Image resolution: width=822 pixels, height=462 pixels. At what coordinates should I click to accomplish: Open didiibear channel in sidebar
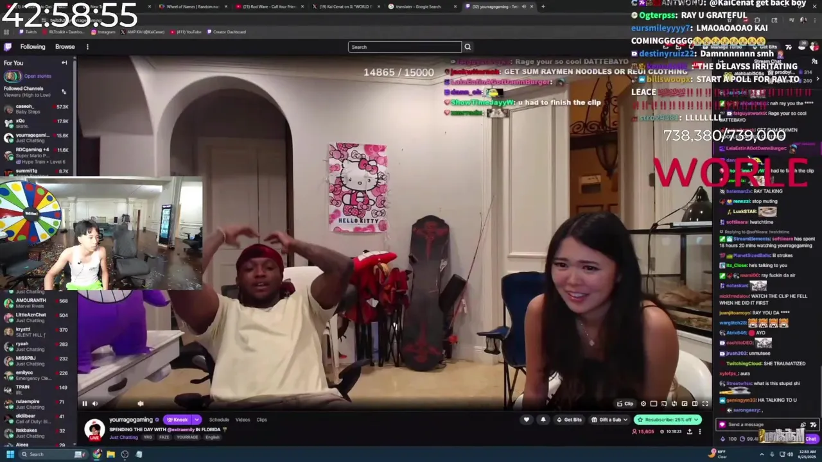[x=36, y=418]
